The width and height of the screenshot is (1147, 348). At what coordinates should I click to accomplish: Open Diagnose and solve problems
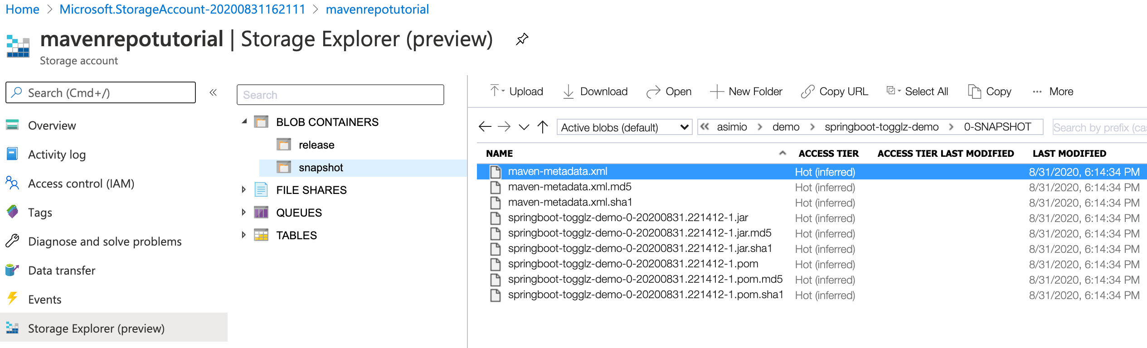[105, 242]
